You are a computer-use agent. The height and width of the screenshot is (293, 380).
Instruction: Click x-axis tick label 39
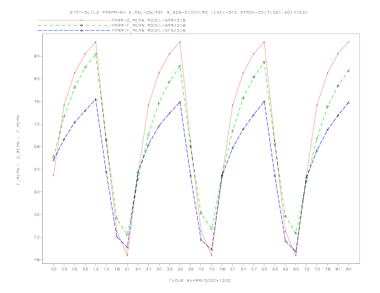pos(190,269)
